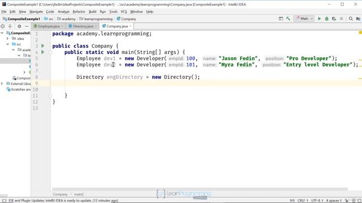Click the Build Project hammer icon
The width and height of the screenshot is (362, 203).
tap(288, 19)
